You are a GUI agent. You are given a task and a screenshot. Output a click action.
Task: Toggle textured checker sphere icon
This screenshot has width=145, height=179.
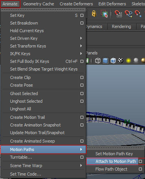(x=121, y=61)
